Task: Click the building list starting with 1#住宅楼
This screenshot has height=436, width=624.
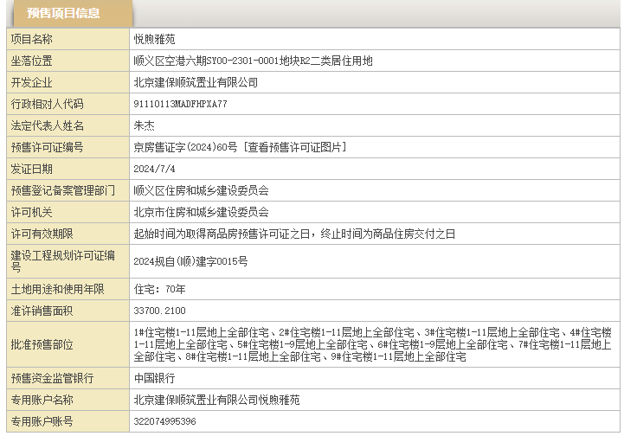Action: (x=372, y=344)
